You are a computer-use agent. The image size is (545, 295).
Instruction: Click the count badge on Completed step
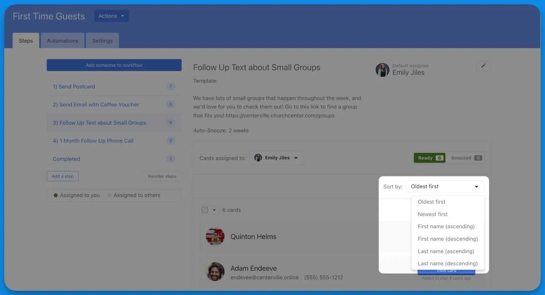[171, 159]
